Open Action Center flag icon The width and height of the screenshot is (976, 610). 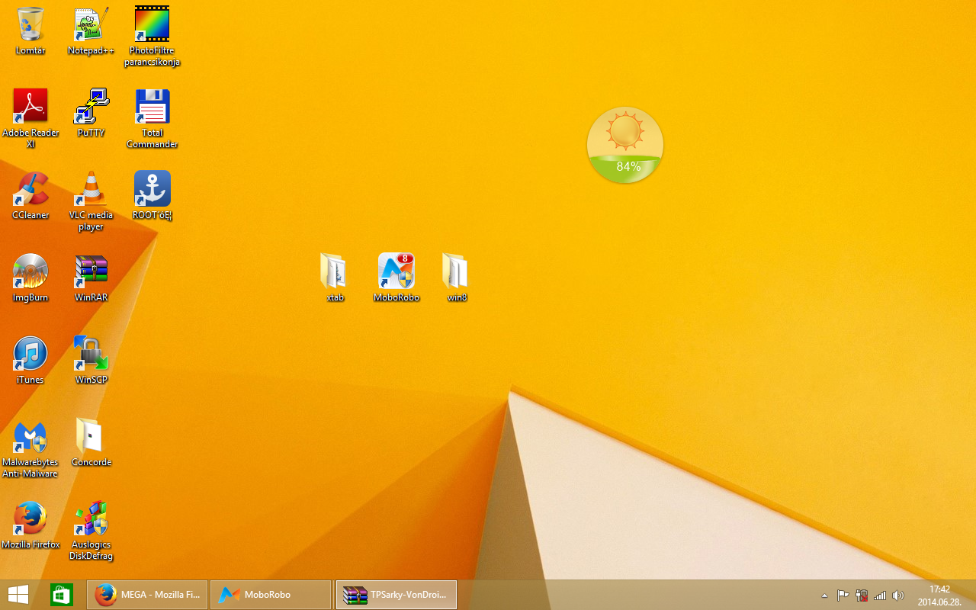point(843,596)
